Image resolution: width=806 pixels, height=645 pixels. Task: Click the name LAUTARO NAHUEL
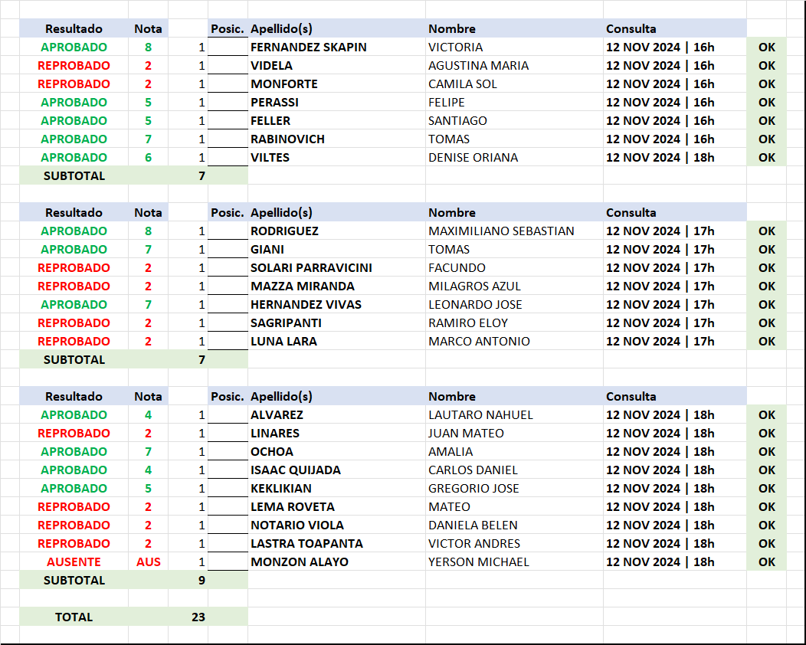click(480, 415)
